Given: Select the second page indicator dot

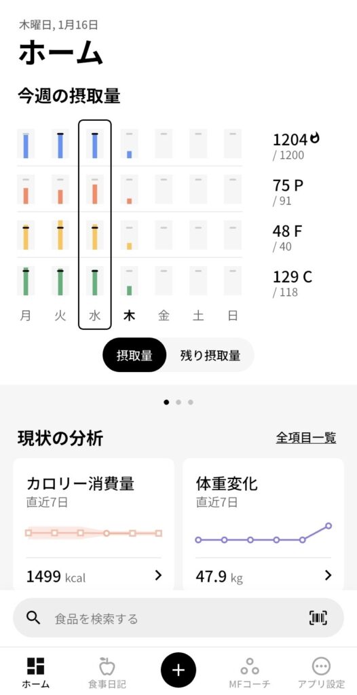Looking at the screenshot, I should [x=178, y=402].
